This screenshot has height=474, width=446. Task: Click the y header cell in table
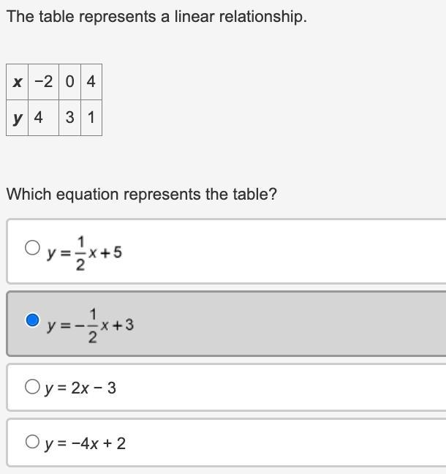[18, 118]
